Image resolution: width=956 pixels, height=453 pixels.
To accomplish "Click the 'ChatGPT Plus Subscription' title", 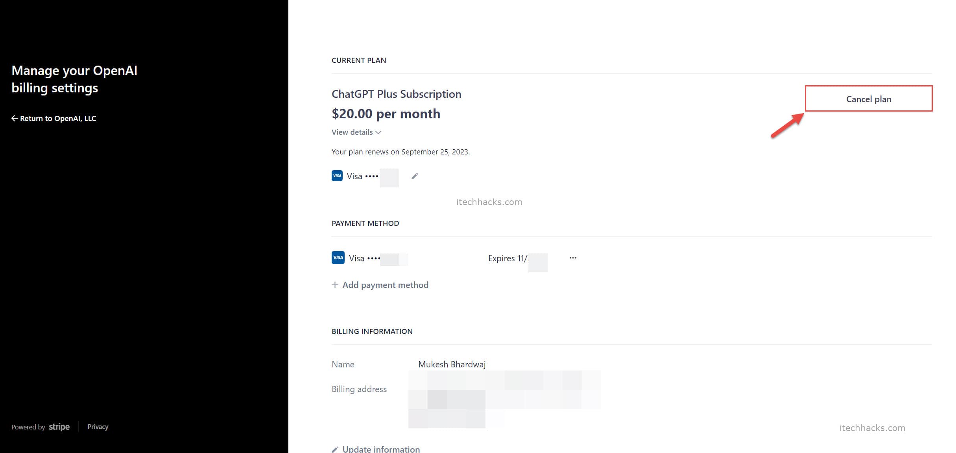I will pos(397,94).
